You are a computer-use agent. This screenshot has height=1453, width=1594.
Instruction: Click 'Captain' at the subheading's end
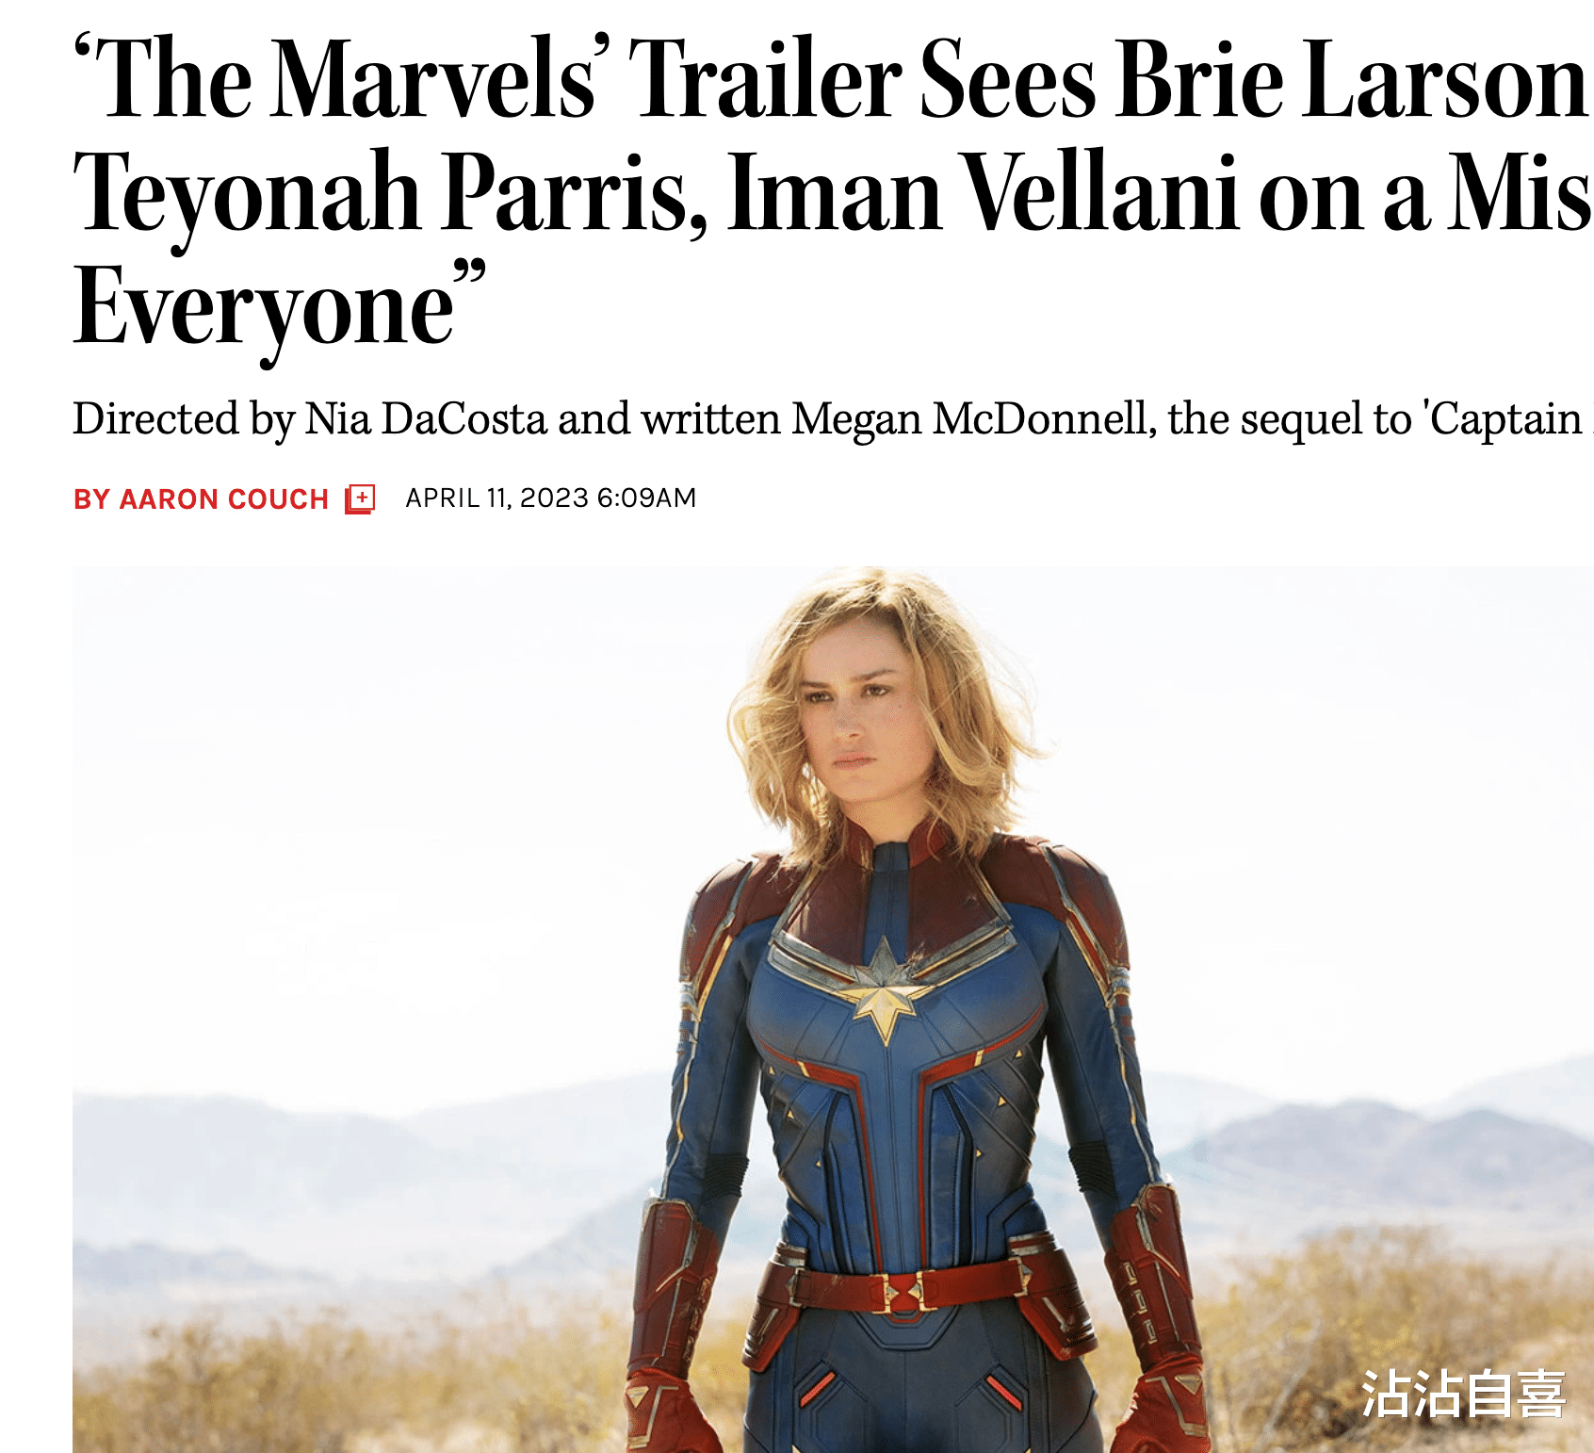[x=1505, y=420]
